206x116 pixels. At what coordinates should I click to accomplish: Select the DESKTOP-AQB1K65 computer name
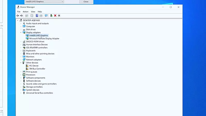pyautogui.click(x=31, y=20)
